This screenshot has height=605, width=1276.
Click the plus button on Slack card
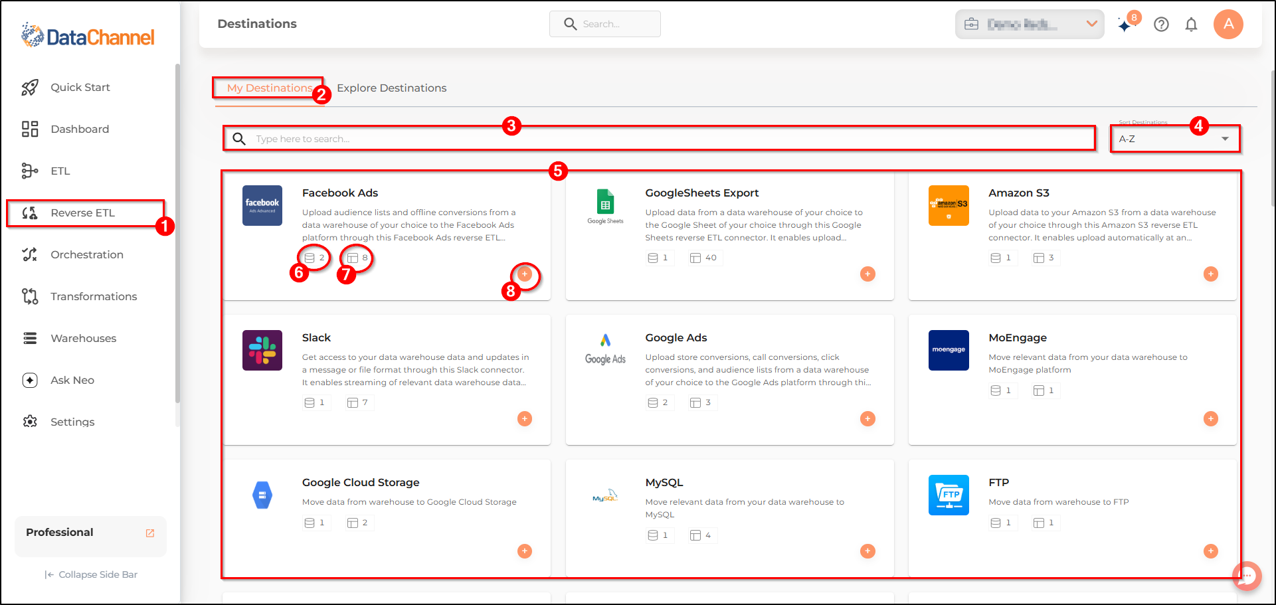(x=525, y=418)
